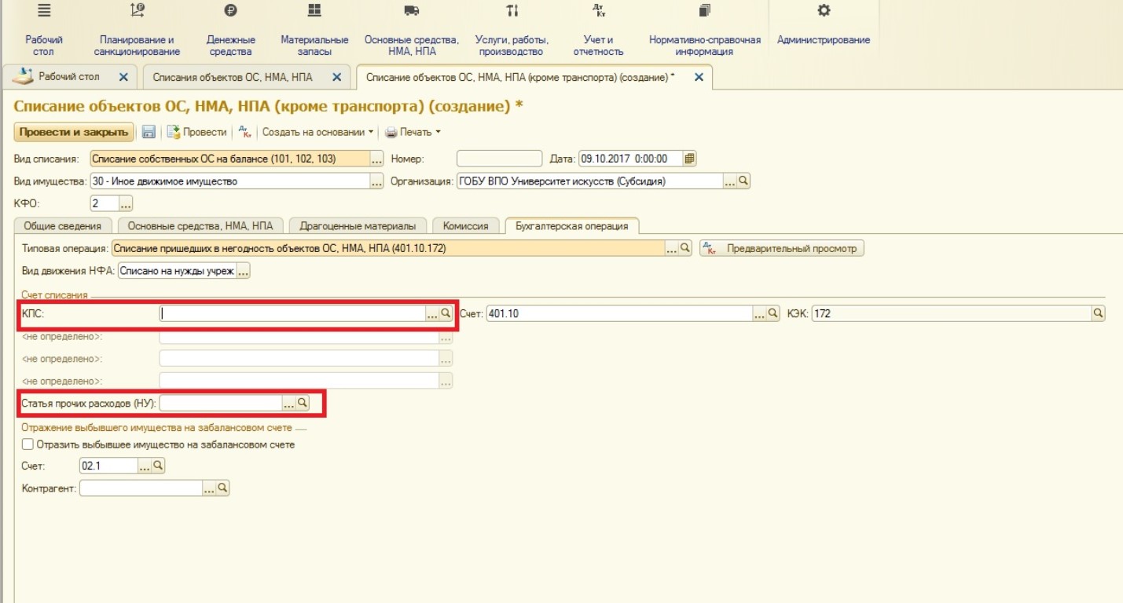Screen dimensions: 1123x603
Task: Click Провести и закрыть button
Action: click(x=74, y=133)
